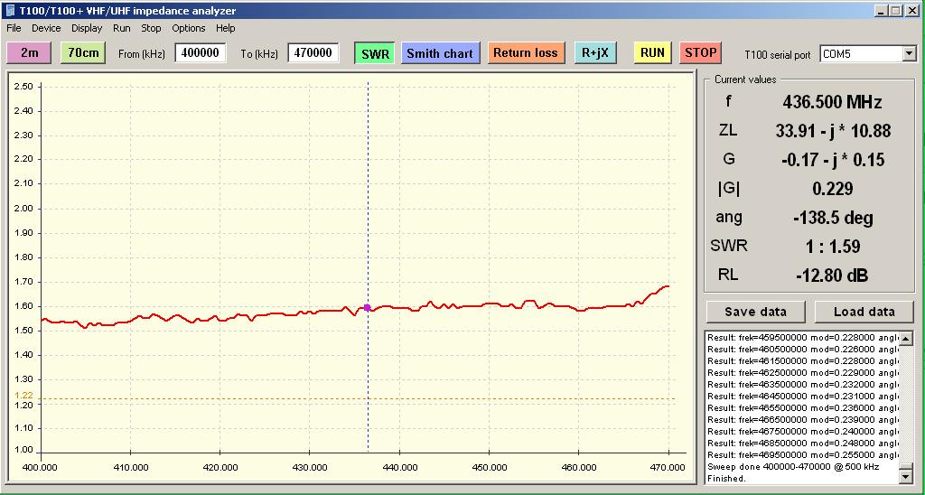The height and width of the screenshot is (495, 925).
Task: Switch to SWR display mode
Action: click(375, 53)
